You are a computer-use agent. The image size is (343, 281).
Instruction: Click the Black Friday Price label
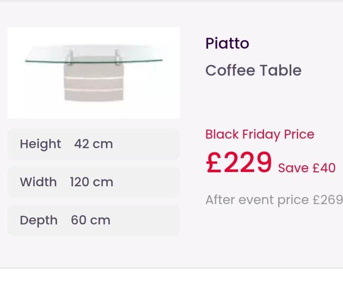pos(260,134)
